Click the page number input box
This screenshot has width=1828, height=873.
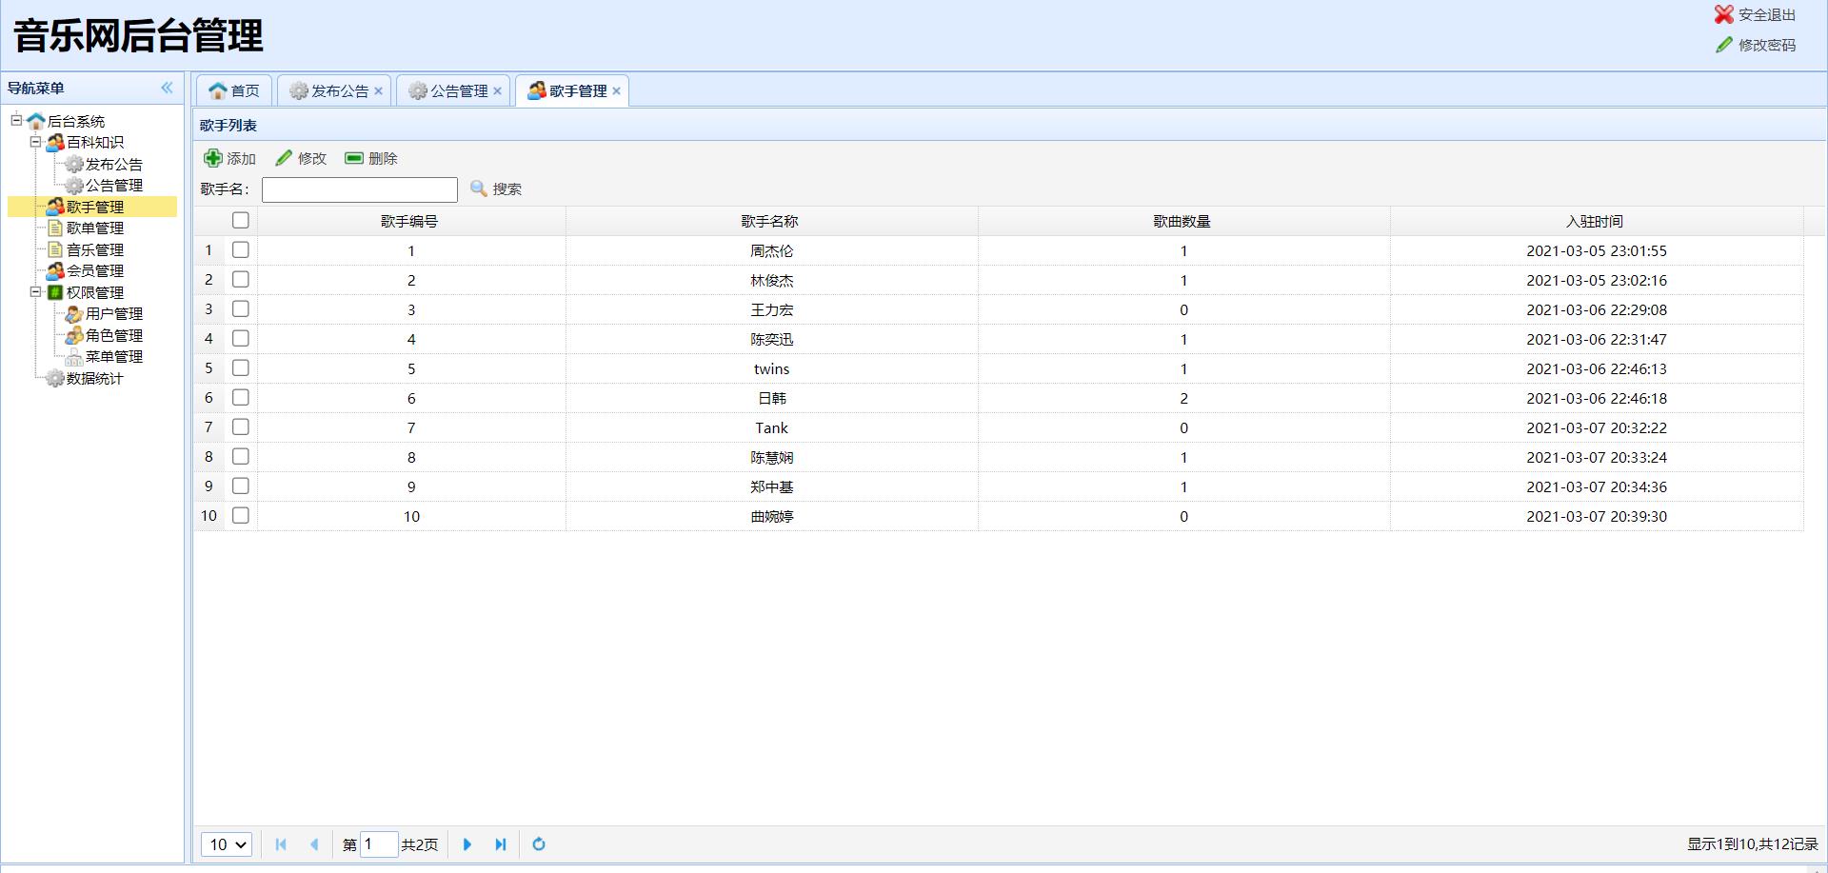(x=379, y=844)
